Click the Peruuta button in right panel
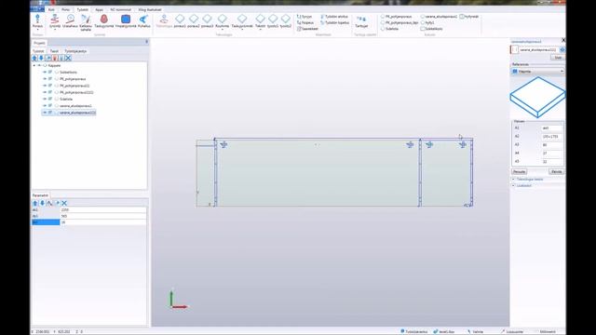The height and width of the screenshot is (335, 596). [x=520, y=171]
